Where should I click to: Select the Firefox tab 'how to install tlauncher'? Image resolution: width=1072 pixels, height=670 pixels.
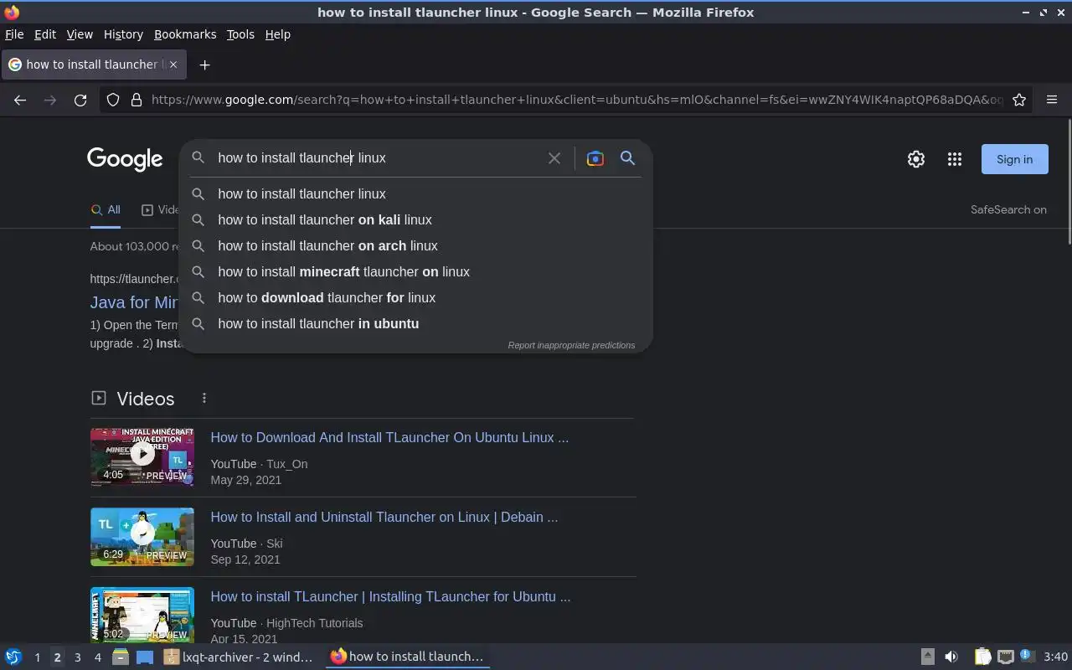point(93,64)
